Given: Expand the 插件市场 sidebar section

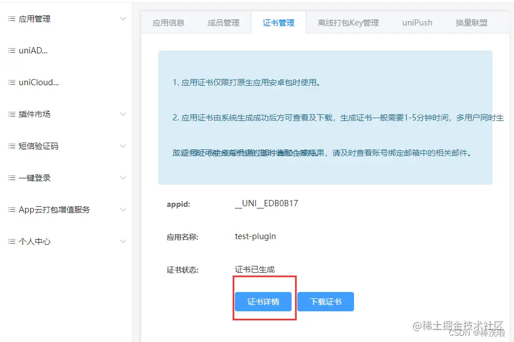Looking at the screenshot, I should coord(123,114).
